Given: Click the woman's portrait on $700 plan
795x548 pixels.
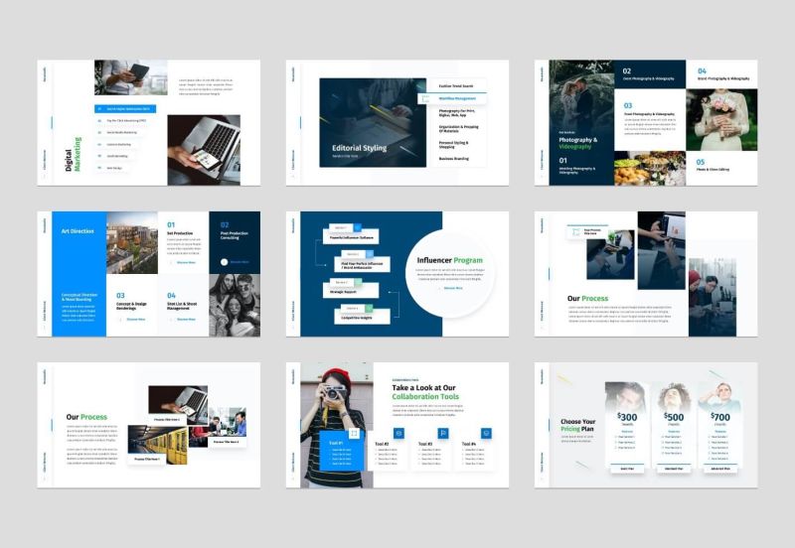Looking at the screenshot, I should [719, 398].
